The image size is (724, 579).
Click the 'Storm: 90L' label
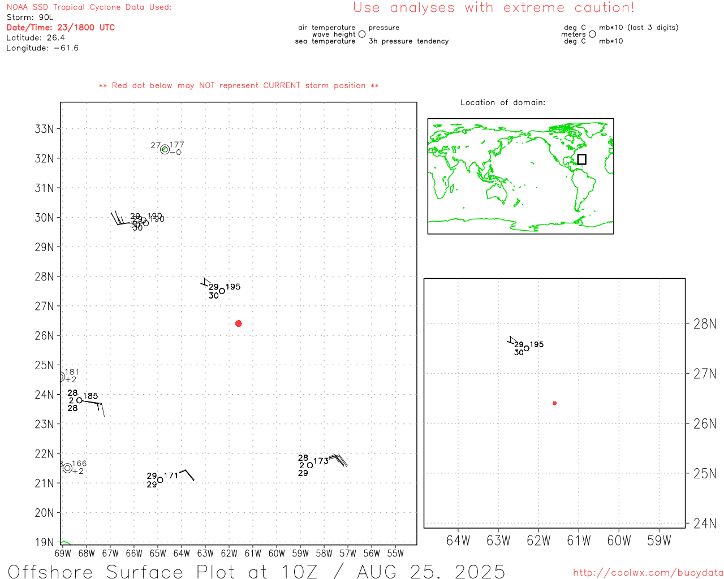pyautogui.click(x=30, y=18)
